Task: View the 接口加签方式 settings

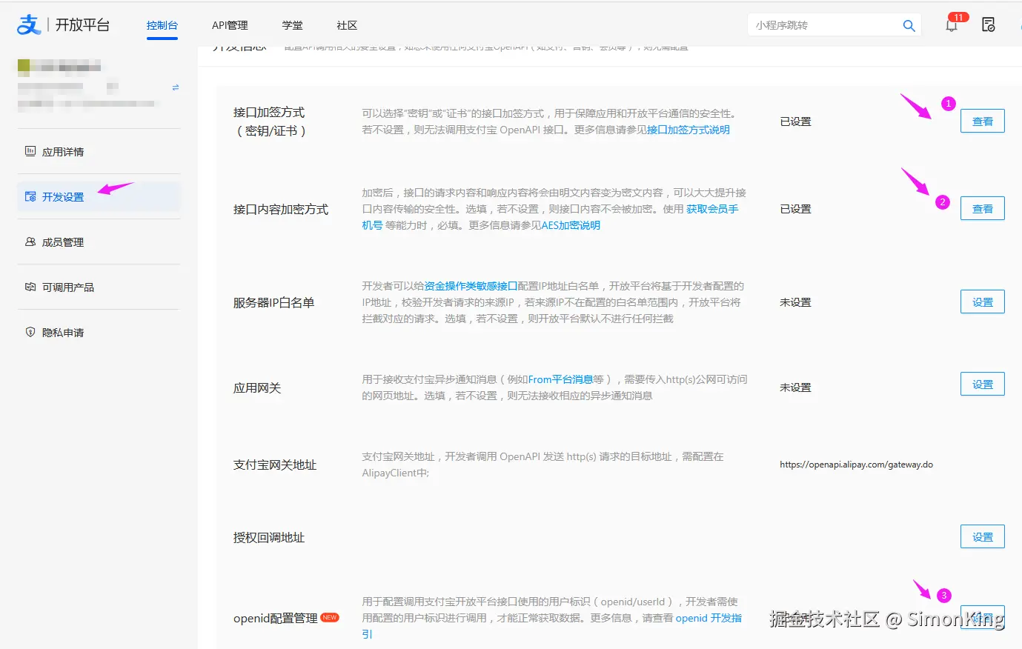Action: pos(982,122)
